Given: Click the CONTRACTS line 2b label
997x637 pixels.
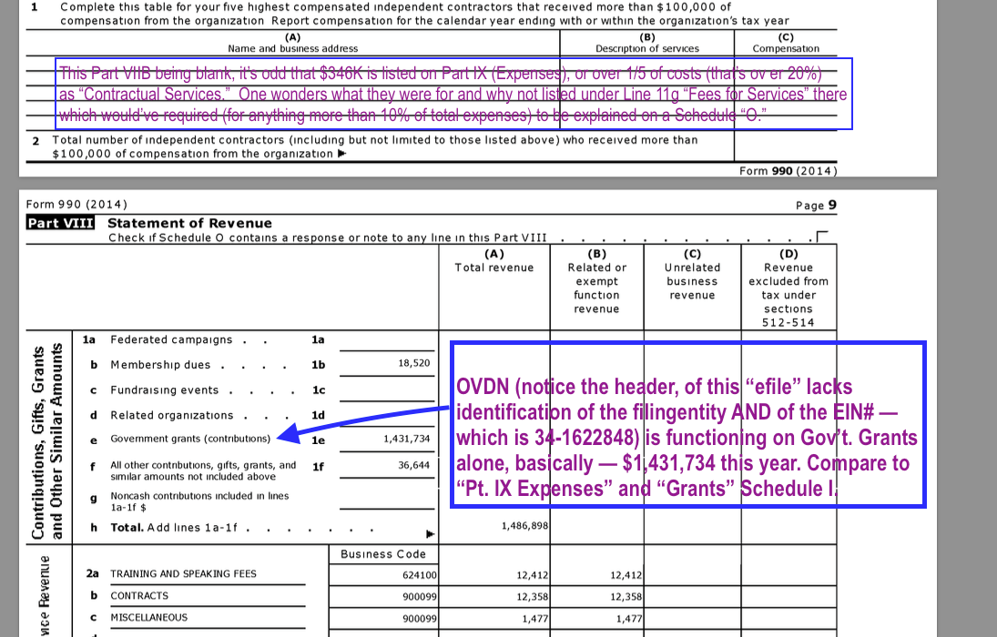Looking at the screenshot, I should (139, 596).
